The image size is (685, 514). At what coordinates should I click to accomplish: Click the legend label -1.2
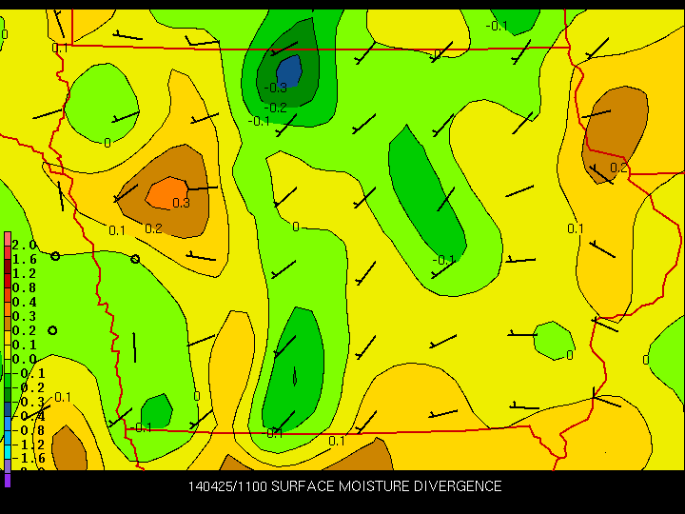(29, 445)
